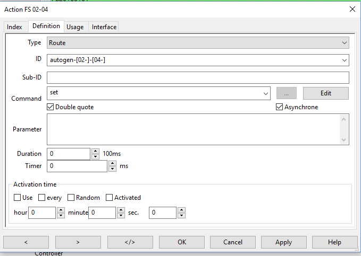Switch to the Index tab

click(14, 27)
